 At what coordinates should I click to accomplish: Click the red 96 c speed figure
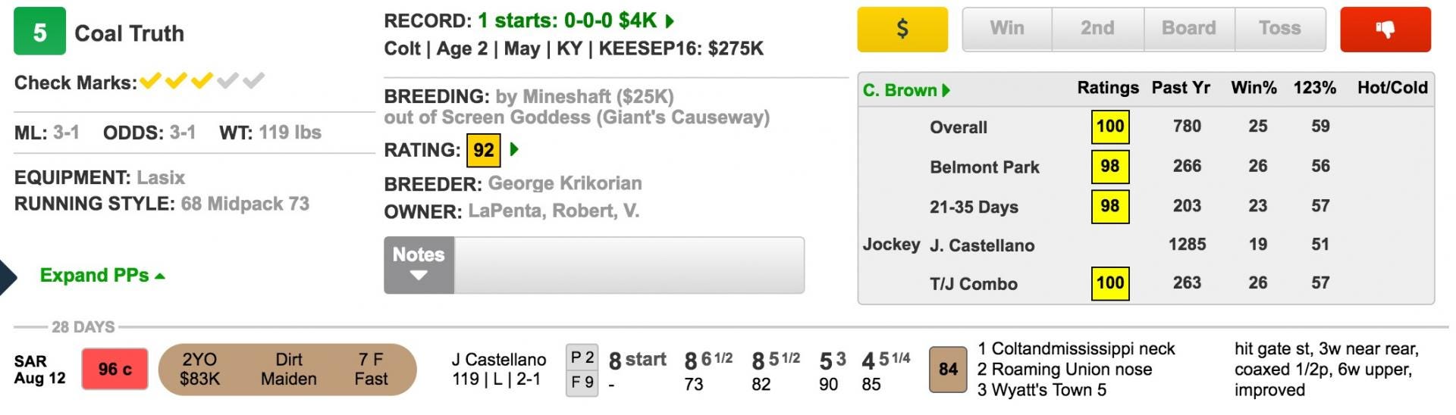(x=115, y=370)
